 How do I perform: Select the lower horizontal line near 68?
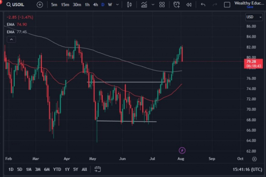pyautogui.click(x=127, y=121)
